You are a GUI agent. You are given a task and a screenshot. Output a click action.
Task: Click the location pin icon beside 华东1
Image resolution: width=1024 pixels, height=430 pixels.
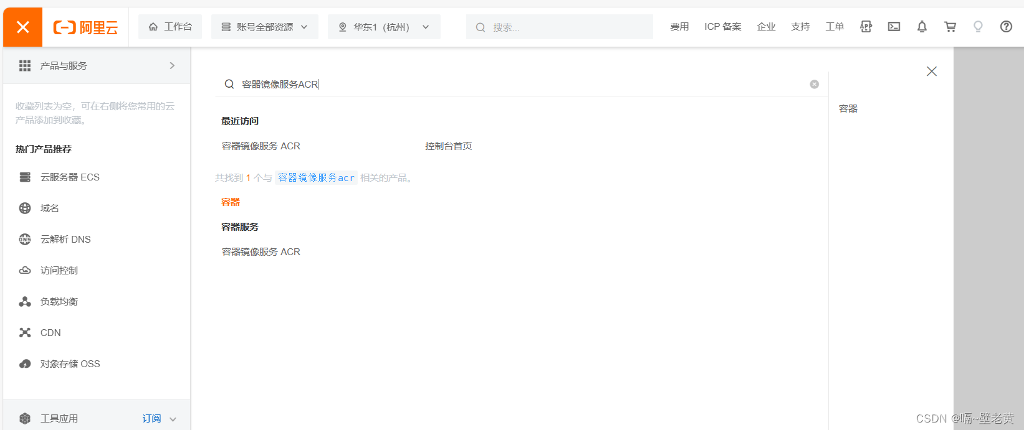(342, 27)
